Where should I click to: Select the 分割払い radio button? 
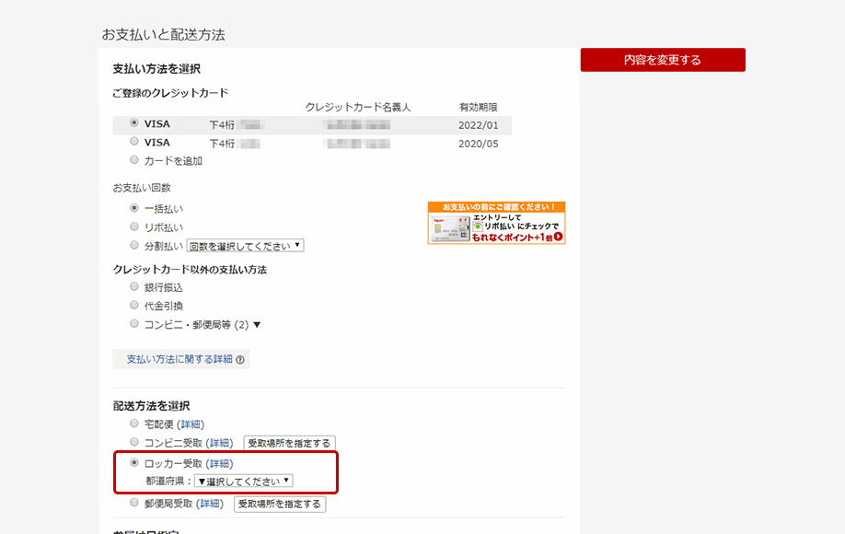click(135, 245)
